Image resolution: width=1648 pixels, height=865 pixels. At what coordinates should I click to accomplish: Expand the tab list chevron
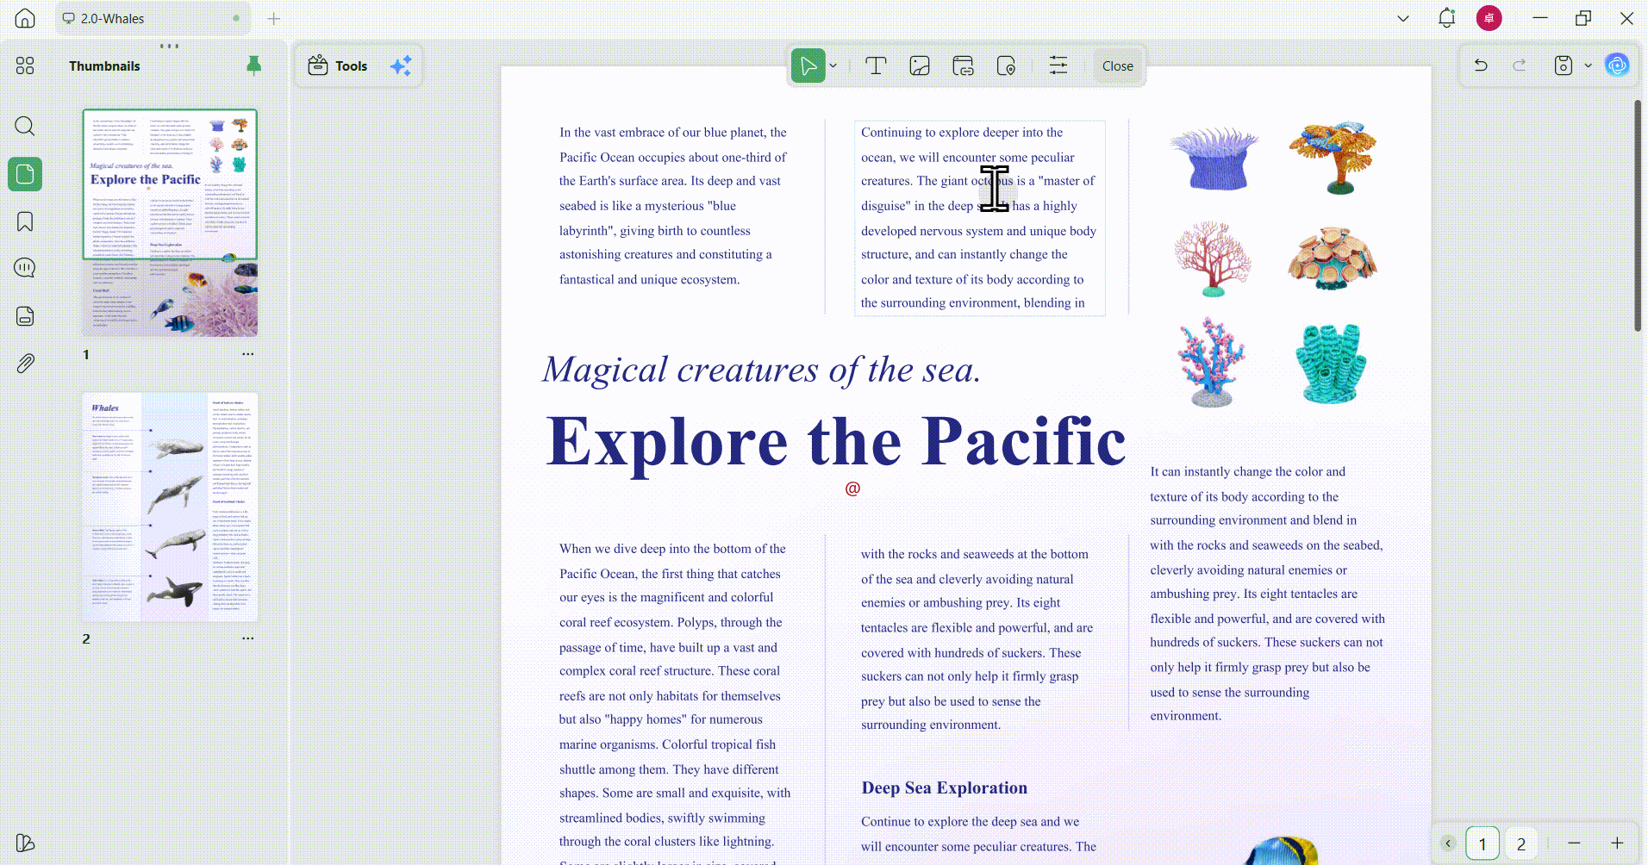tap(1403, 18)
